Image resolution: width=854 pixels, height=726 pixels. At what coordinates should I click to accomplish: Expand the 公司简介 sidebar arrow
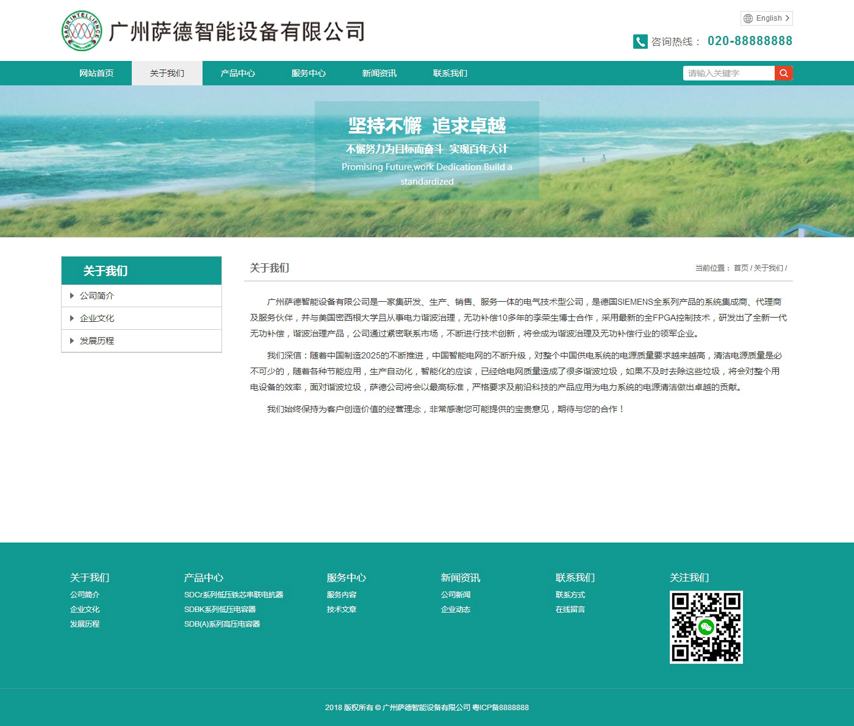(x=72, y=296)
